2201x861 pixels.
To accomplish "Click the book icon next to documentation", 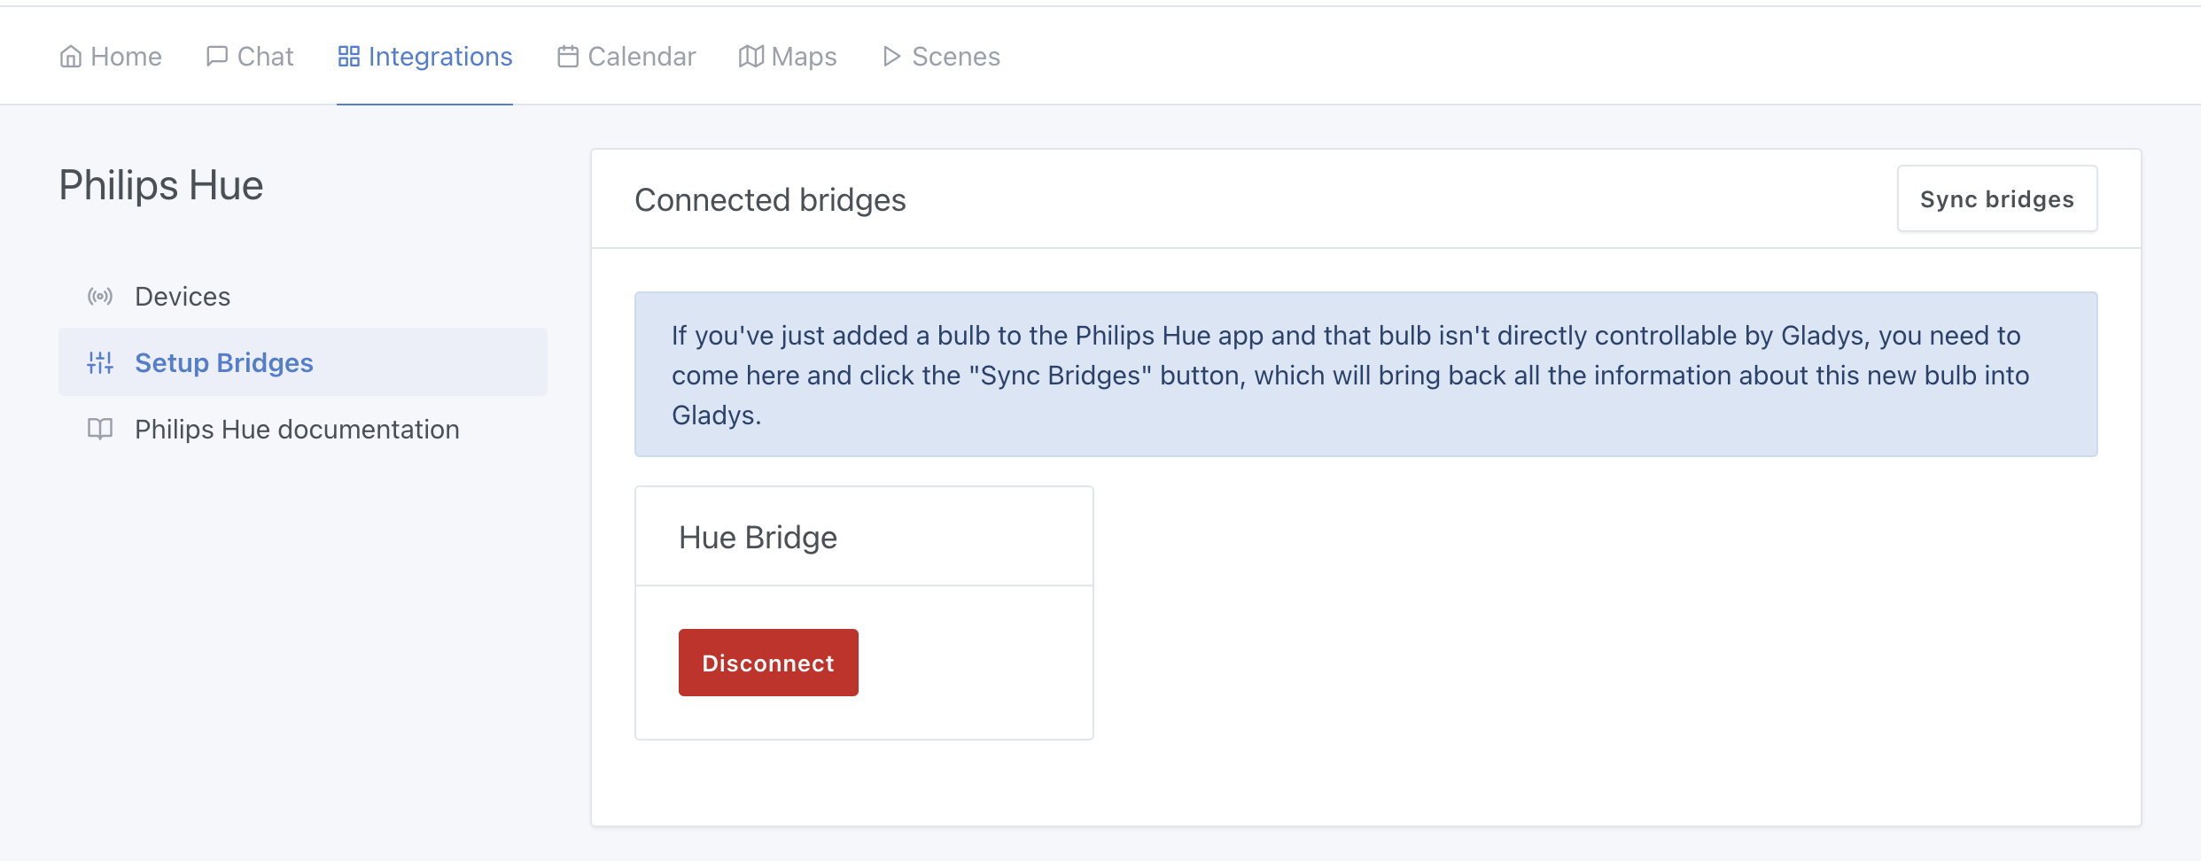I will (100, 430).
